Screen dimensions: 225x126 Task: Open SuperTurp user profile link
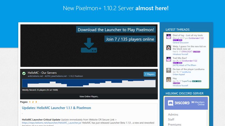pos(187,81)
